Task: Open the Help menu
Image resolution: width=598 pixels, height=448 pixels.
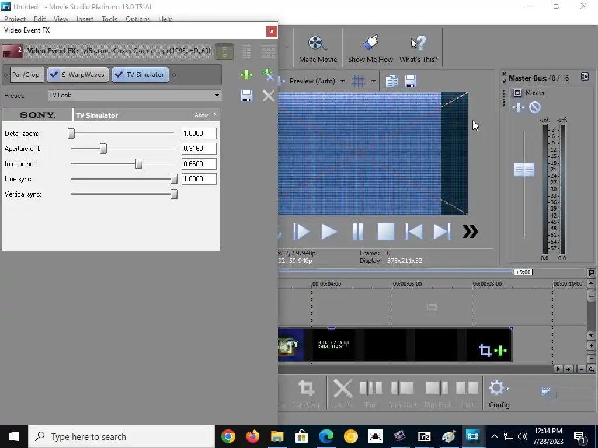Action: (x=165, y=19)
